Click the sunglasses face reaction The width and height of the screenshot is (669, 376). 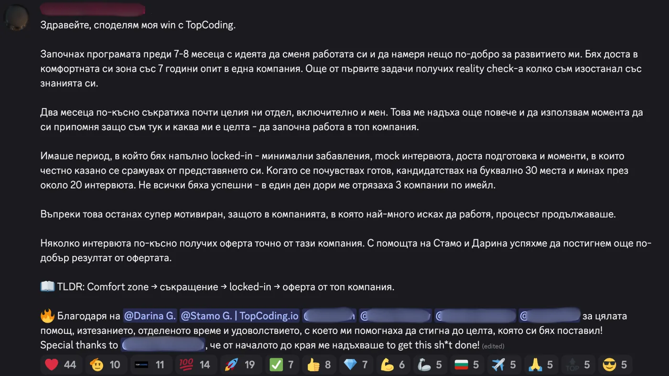pyautogui.click(x=615, y=365)
